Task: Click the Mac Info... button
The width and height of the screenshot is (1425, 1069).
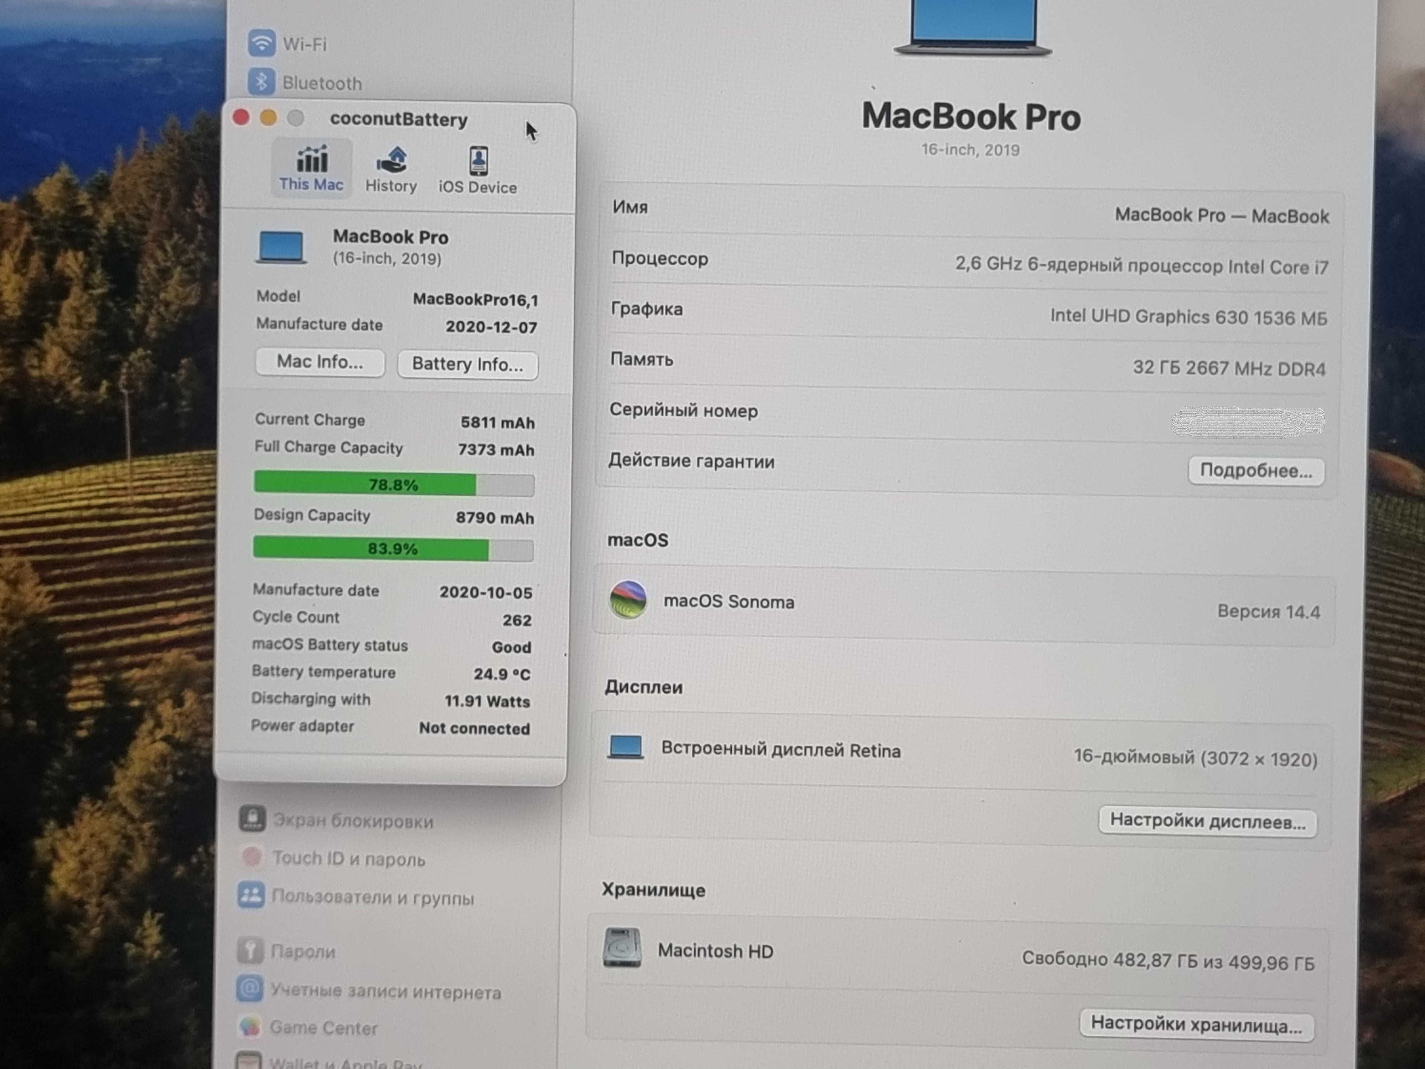Action: [x=320, y=362]
